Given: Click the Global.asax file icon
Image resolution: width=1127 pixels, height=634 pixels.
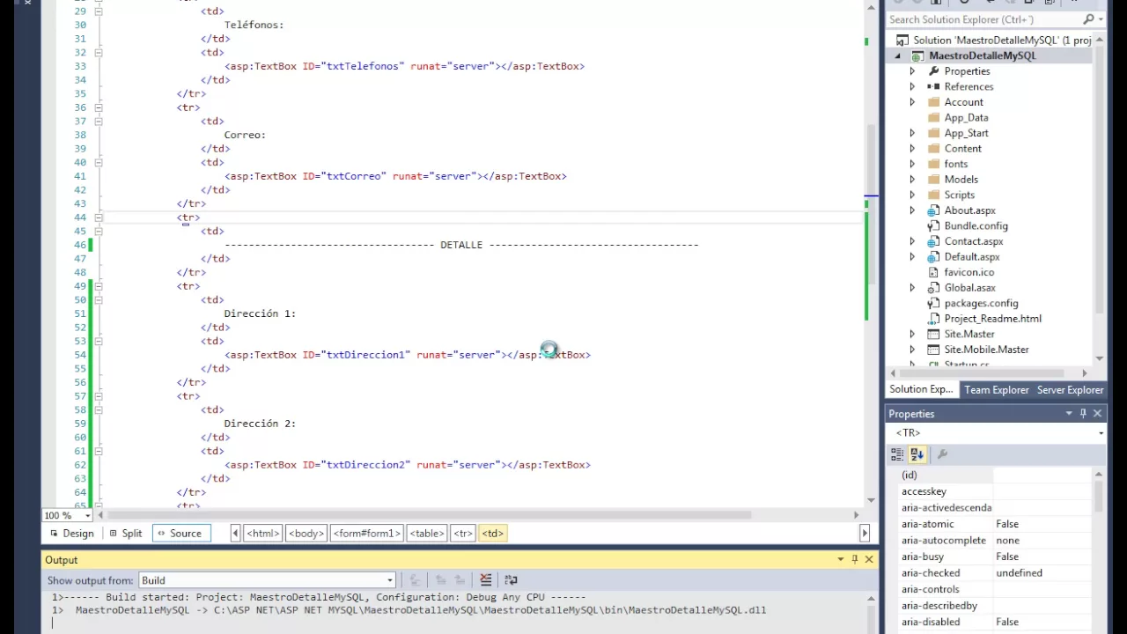Looking at the screenshot, I should (x=933, y=288).
